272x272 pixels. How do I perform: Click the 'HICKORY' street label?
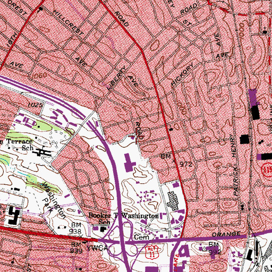pos(182,74)
